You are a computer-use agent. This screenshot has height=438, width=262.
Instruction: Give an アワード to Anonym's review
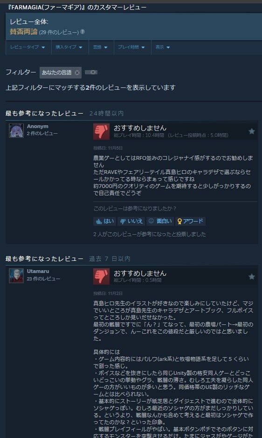(190, 221)
